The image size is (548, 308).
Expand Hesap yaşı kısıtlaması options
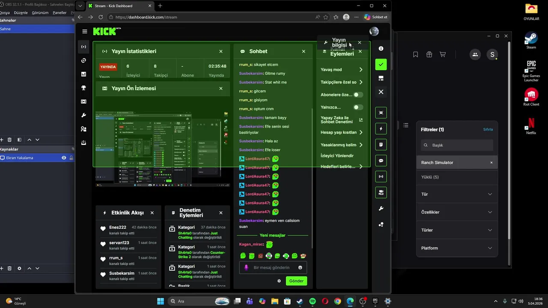(x=361, y=132)
